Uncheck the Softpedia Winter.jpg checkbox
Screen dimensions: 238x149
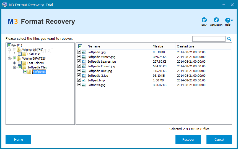[x=79, y=57]
